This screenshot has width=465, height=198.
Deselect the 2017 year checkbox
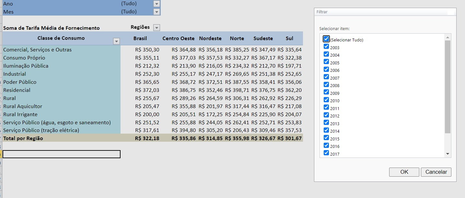click(x=326, y=153)
